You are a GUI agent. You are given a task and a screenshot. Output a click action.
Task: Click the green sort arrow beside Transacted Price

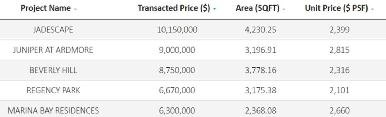coord(215,9)
